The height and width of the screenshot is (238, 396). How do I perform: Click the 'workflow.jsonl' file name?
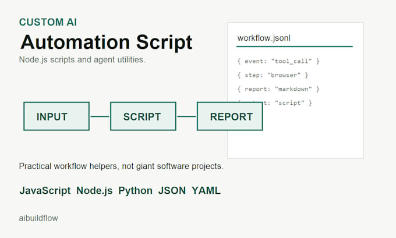264,38
